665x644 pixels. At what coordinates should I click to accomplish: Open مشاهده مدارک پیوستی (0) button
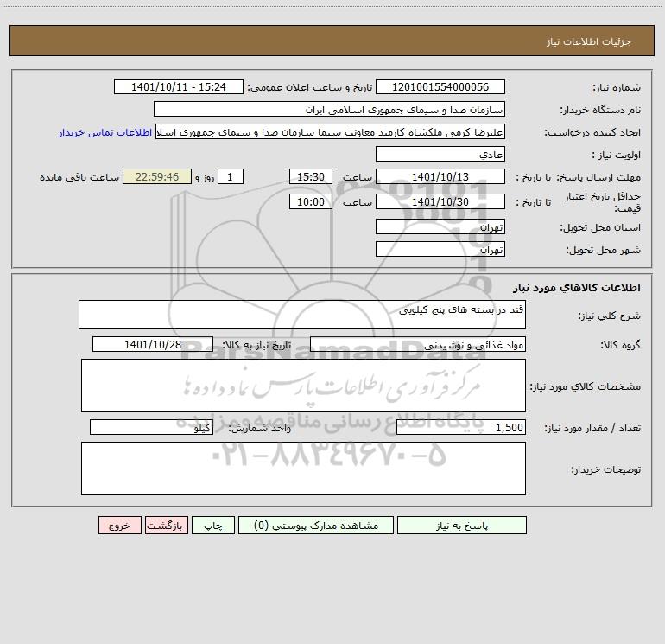[316, 526]
